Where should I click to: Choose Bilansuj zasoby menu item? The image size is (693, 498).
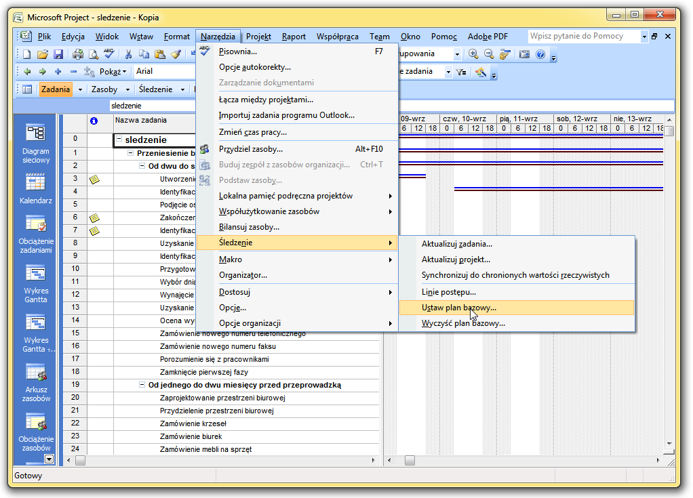coord(298,227)
